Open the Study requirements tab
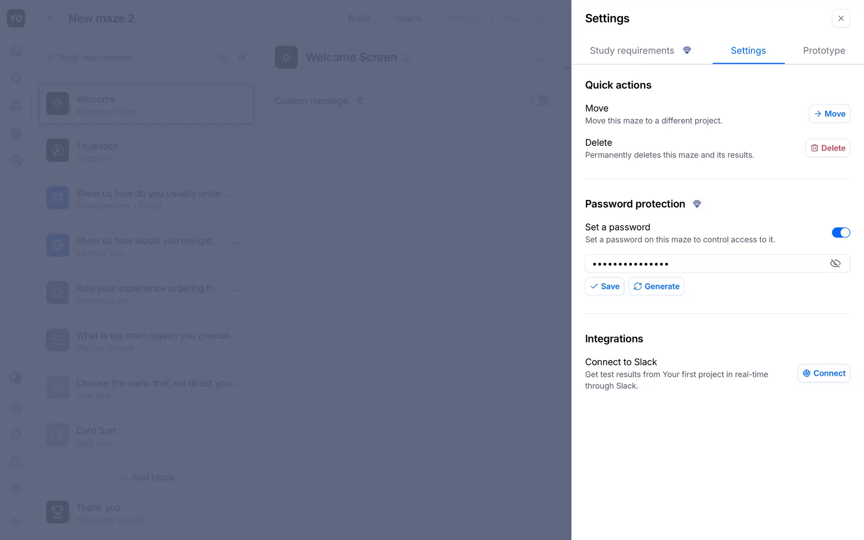The height and width of the screenshot is (540, 864). point(632,51)
